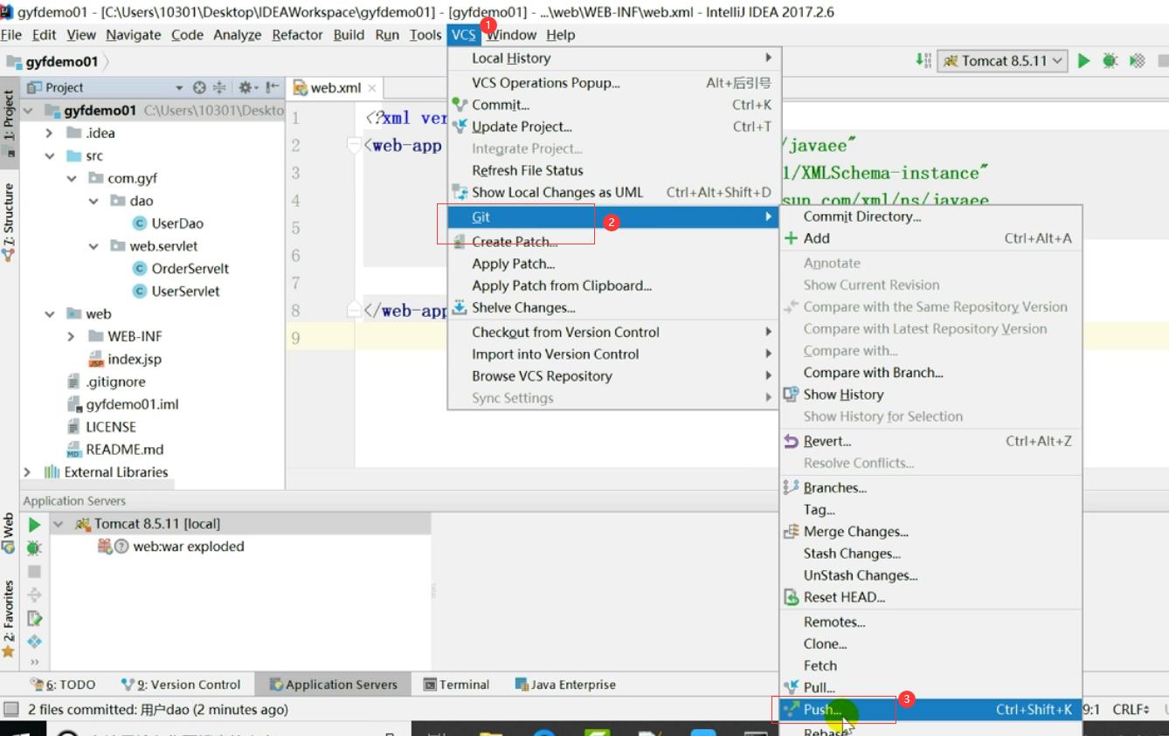
Task: Start debugging with the toolbar bug icon
Action: point(1110,60)
